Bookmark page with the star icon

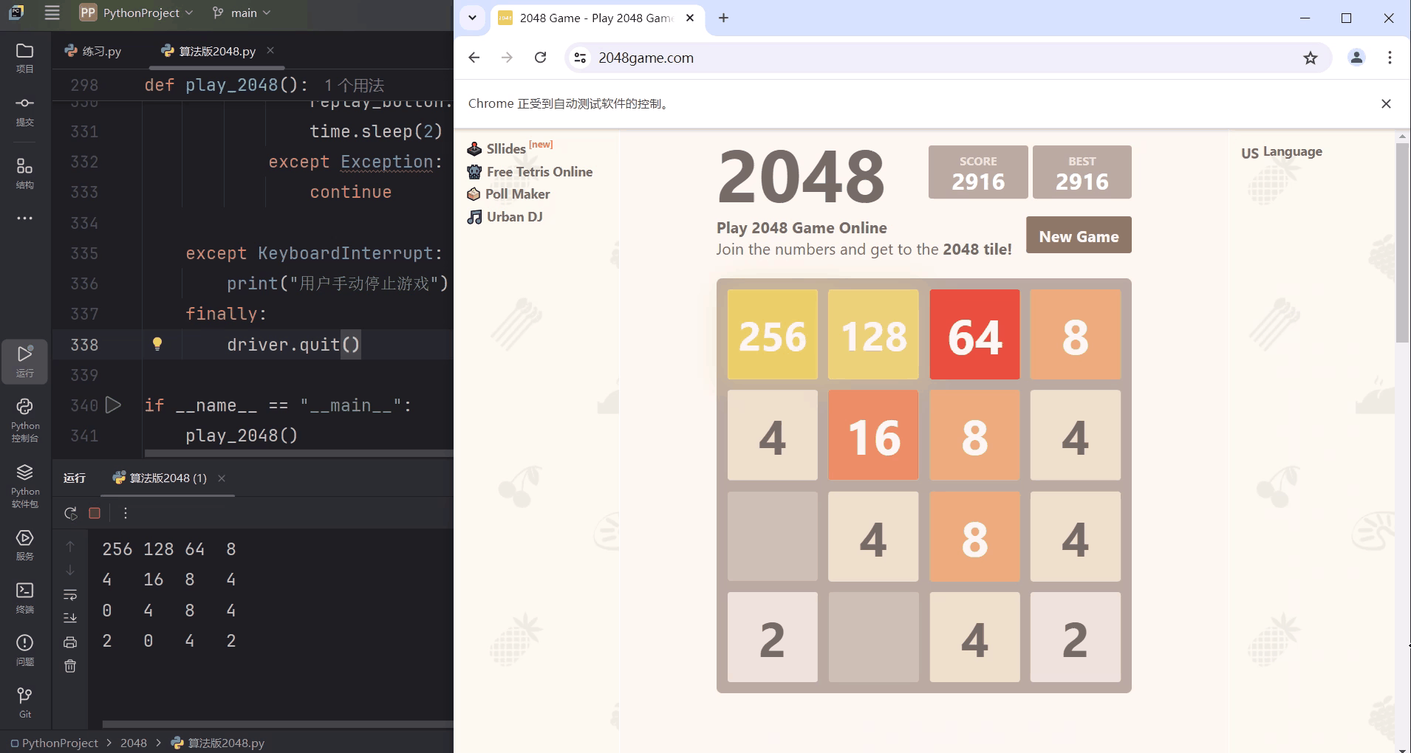click(1310, 58)
